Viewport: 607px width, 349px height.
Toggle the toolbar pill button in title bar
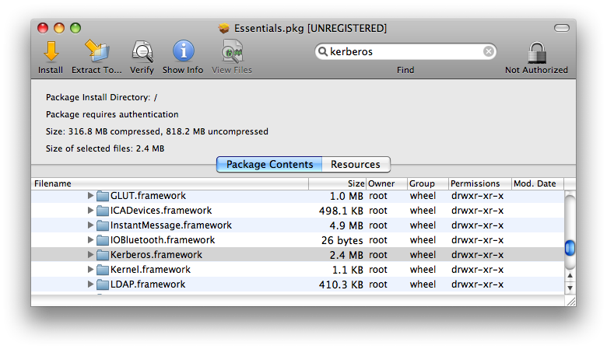(561, 28)
